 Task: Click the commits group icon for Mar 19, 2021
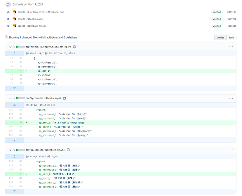point(8,5)
